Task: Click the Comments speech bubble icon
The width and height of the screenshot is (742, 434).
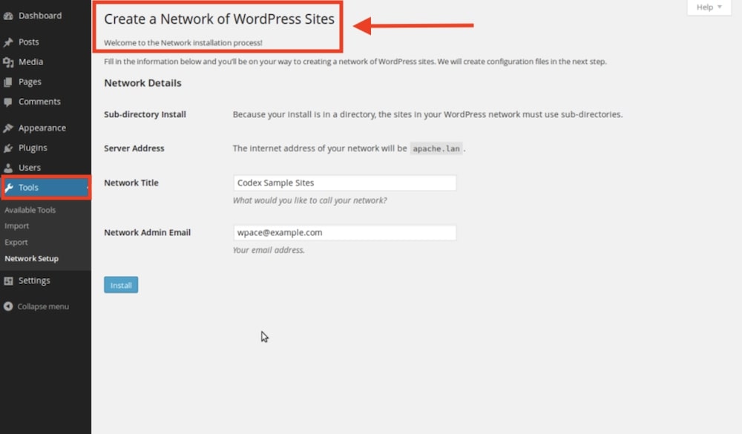Action: click(8, 102)
